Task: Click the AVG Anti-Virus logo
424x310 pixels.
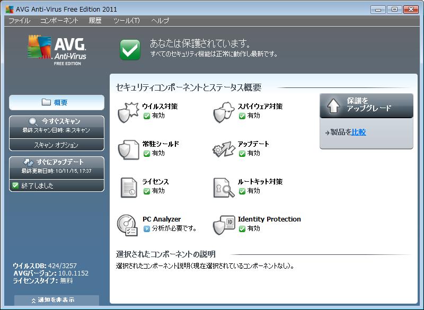Action: tap(57, 50)
